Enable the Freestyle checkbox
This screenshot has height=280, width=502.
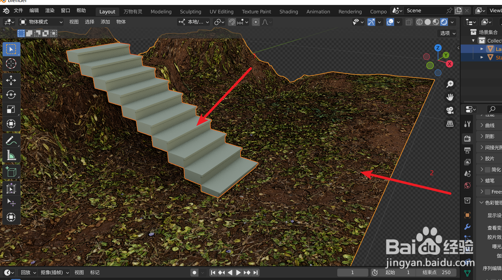point(487,192)
